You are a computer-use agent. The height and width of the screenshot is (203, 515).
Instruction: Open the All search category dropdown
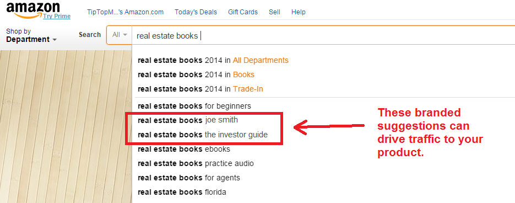[x=119, y=35]
